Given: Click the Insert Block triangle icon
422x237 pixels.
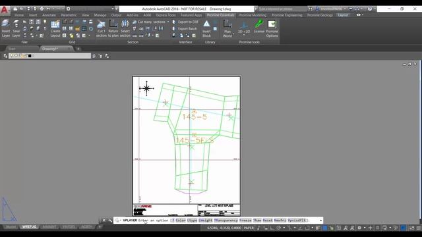Looking at the screenshot, I should (x=206, y=24).
